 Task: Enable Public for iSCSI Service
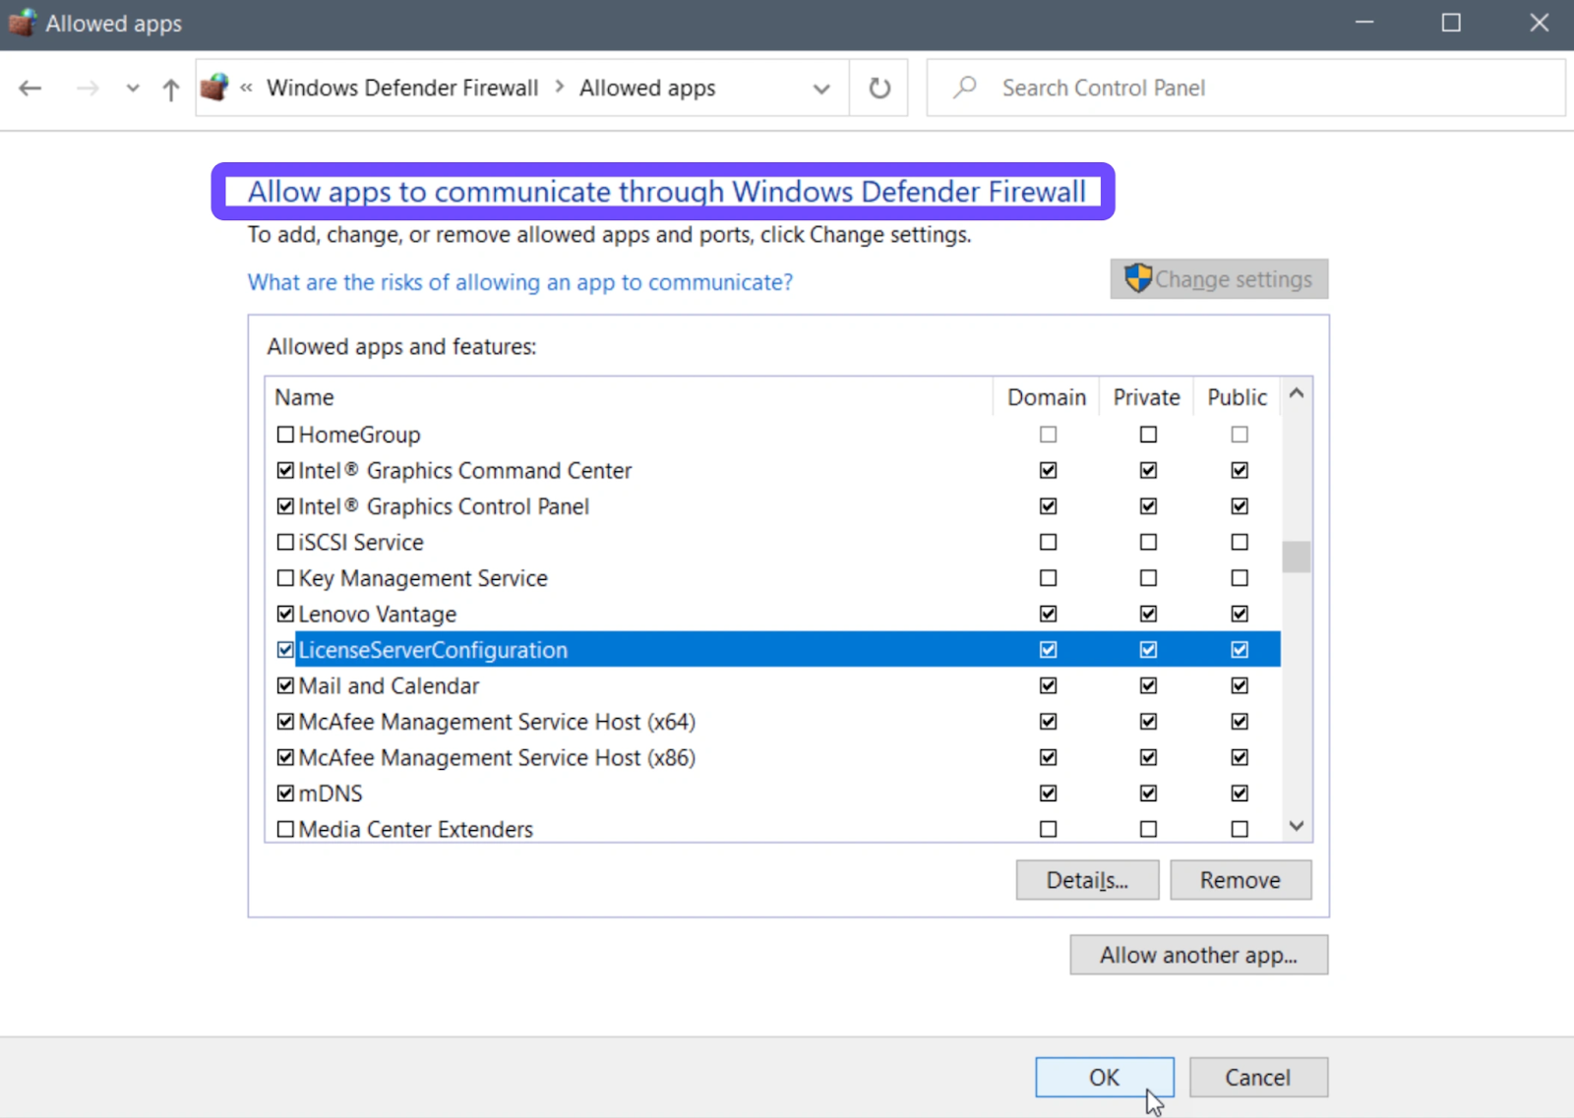(1240, 542)
